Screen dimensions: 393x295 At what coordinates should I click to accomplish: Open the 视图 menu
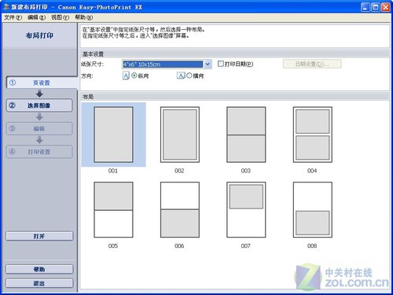pos(60,17)
